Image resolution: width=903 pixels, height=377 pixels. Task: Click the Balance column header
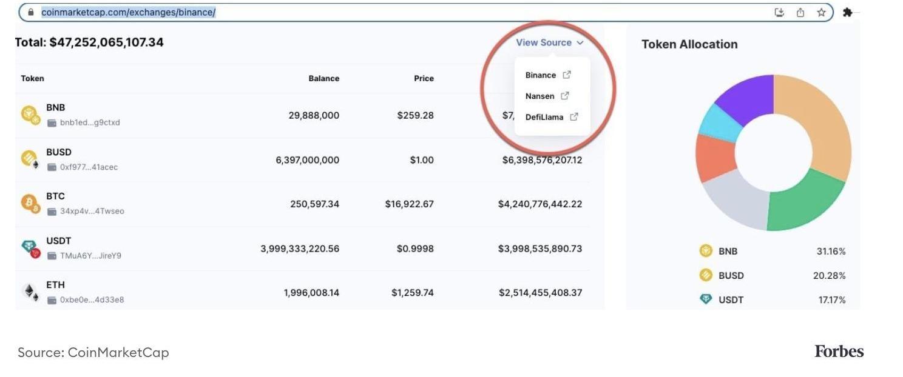coord(323,78)
